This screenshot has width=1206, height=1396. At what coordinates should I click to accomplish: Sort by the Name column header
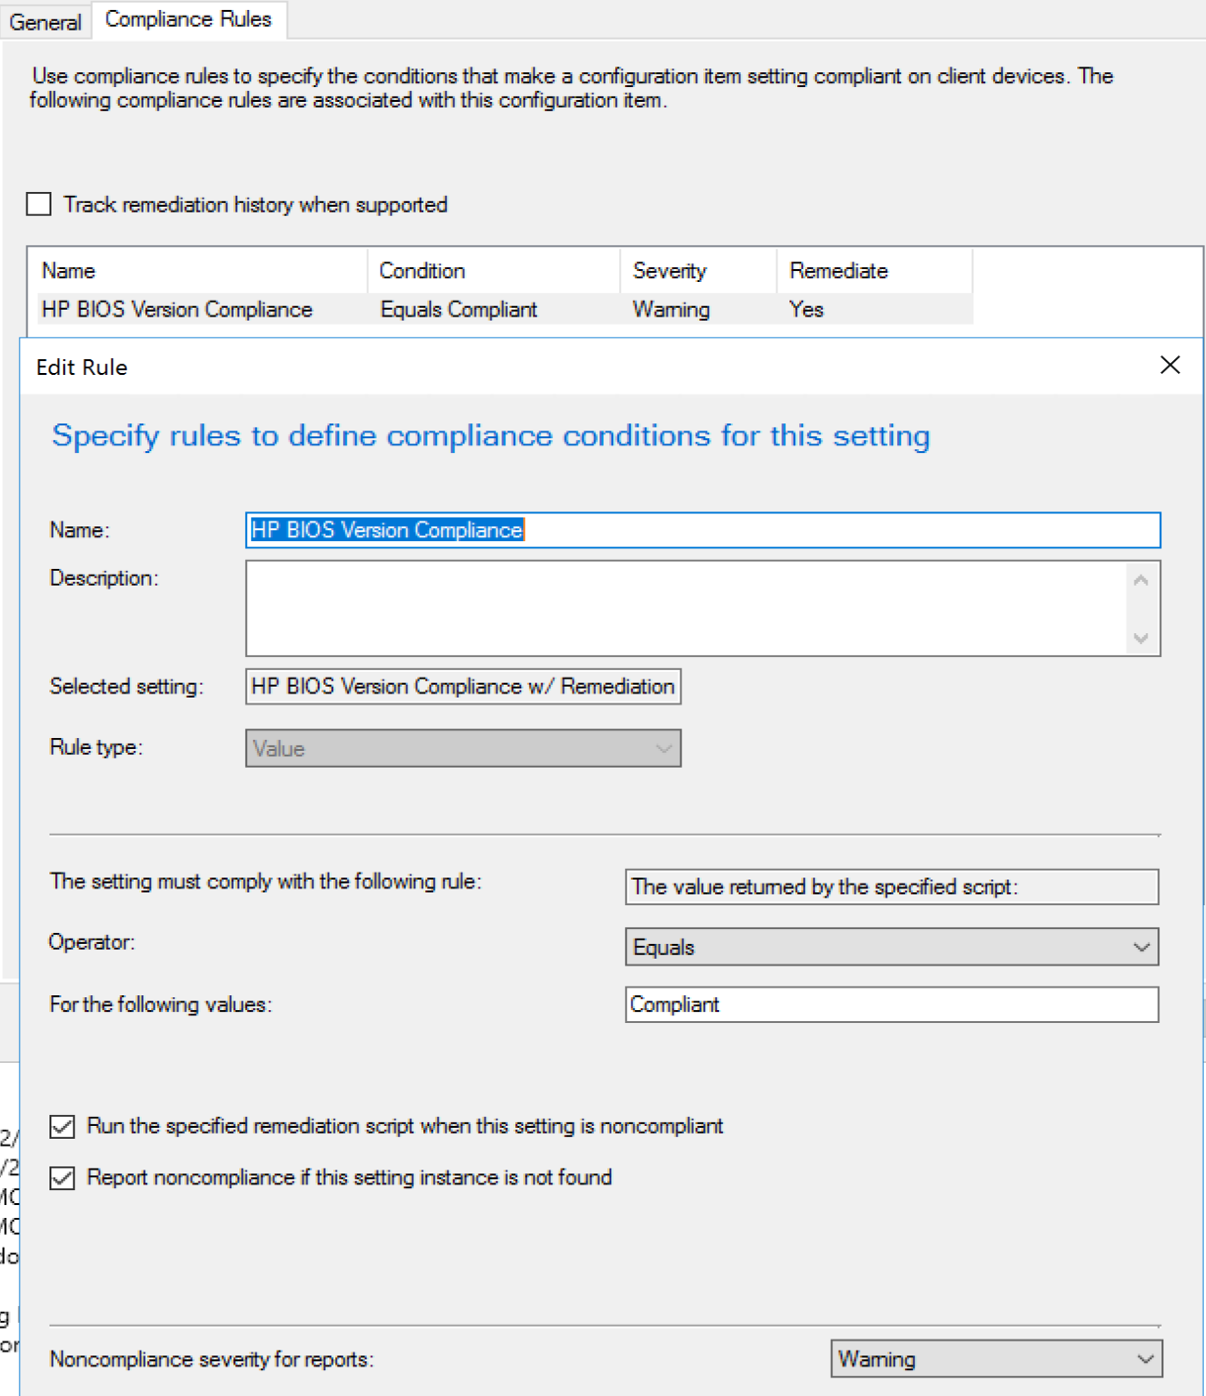tap(198, 271)
